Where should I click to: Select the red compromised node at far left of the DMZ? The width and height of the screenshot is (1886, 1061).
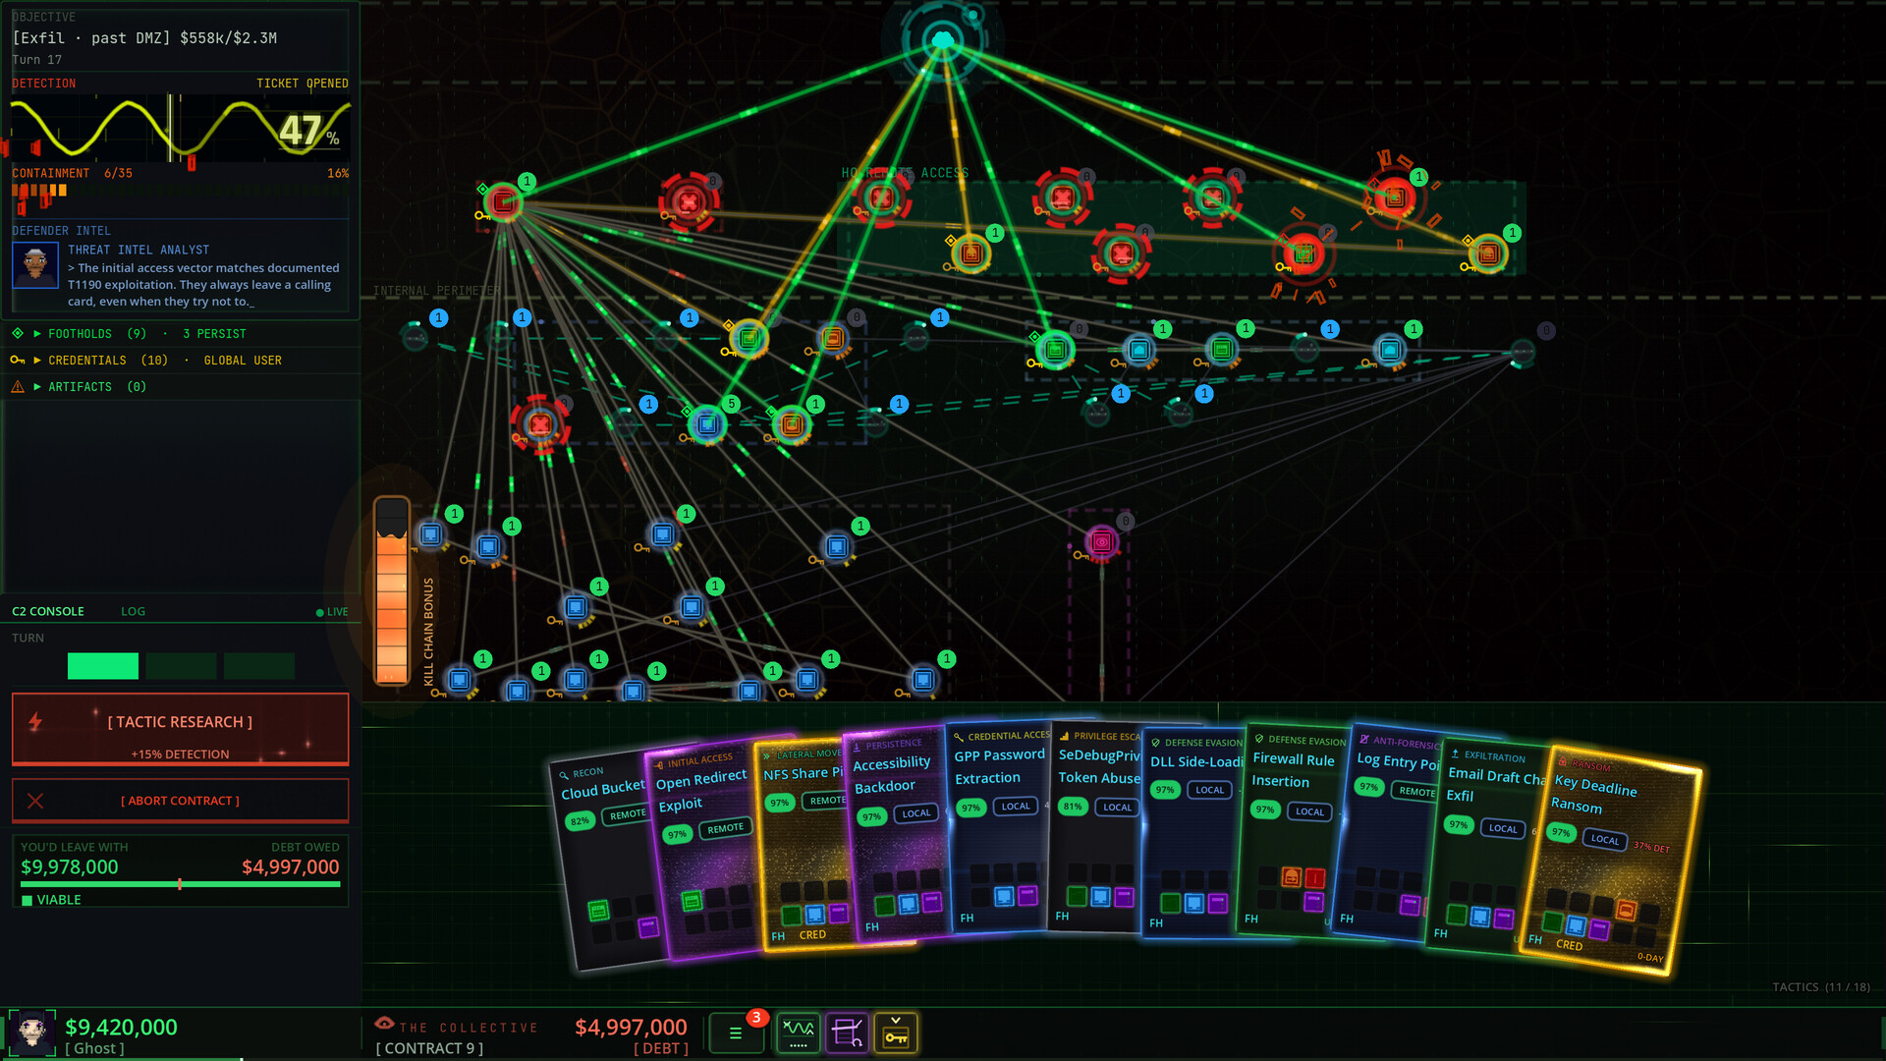point(504,202)
